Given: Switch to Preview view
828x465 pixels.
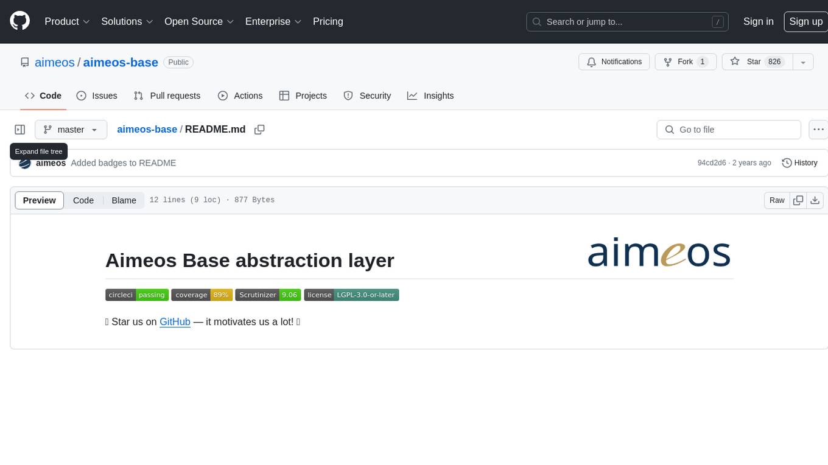Looking at the screenshot, I should click(x=40, y=200).
